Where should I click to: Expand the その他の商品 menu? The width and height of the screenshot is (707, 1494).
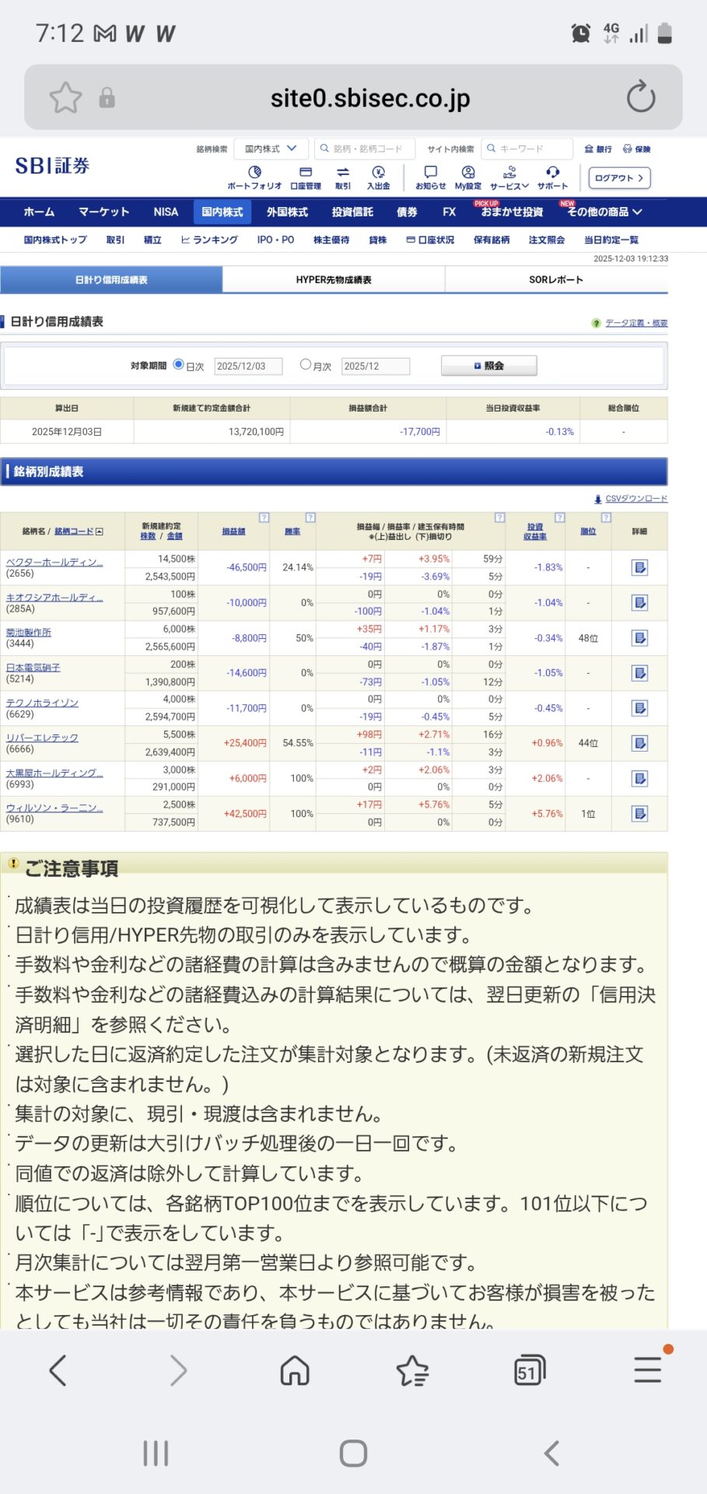point(604,212)
